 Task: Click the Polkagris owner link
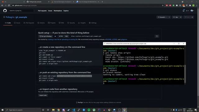(10, 17)
